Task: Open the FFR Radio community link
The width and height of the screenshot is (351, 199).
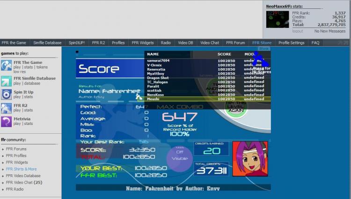Action: click(x=15, y=189)
